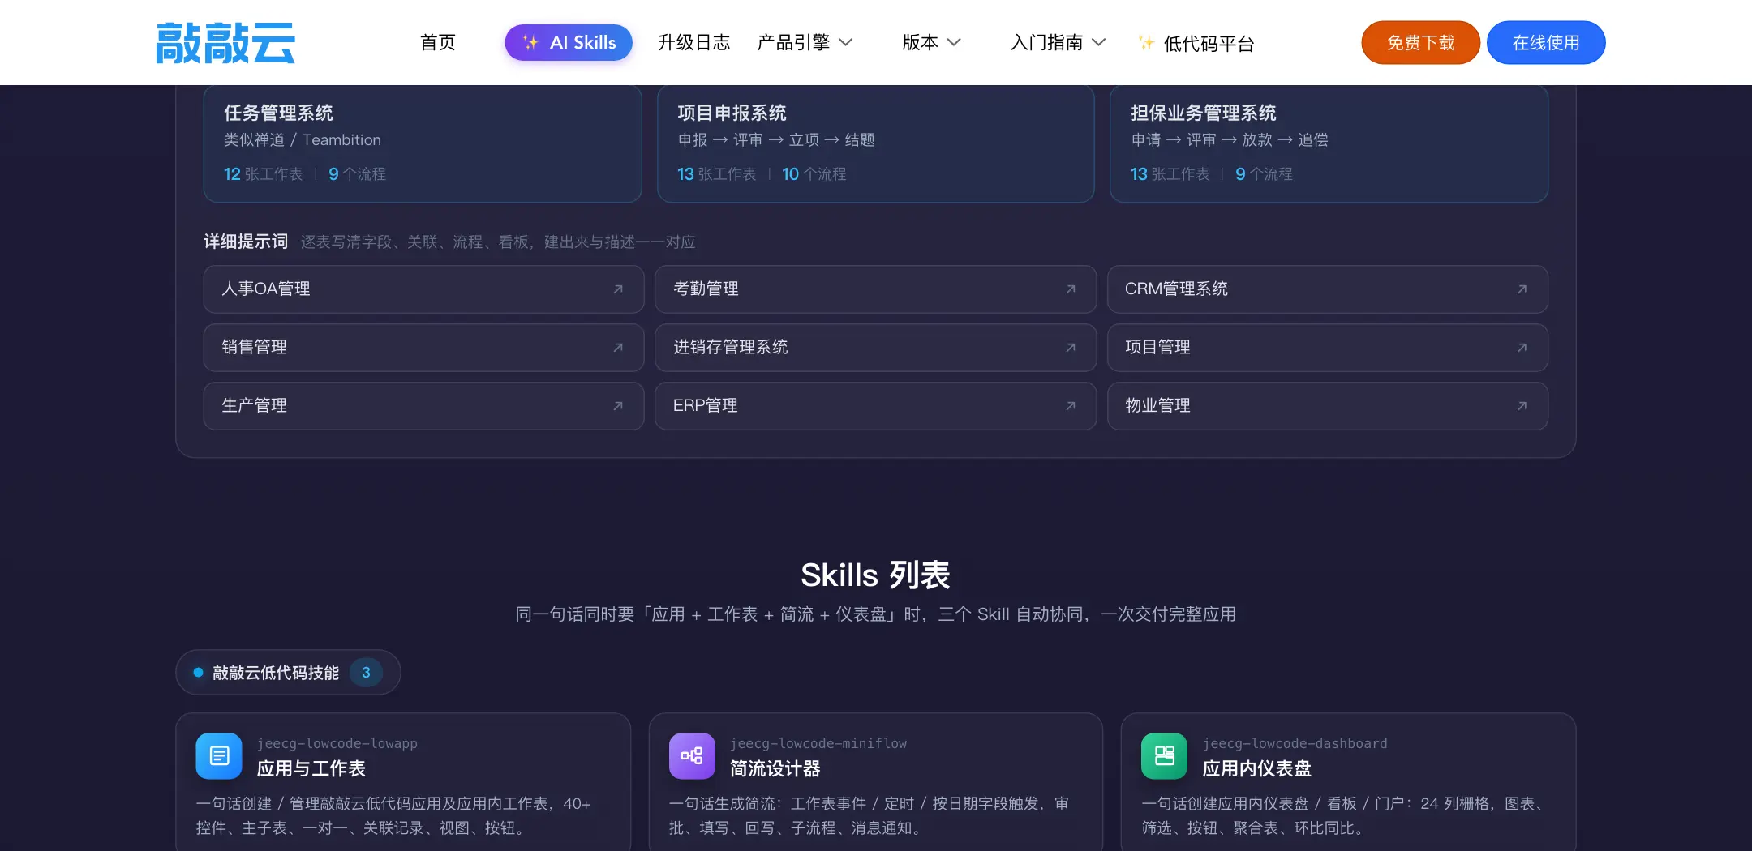This screenshot has width=1752, height=851.
Task: Click the jeecg-lowcode-miniflow label
Action: (818, 743)
